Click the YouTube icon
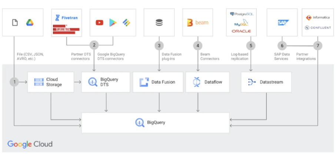The width and height of the screenshot is (336, 156). [99, 23]
